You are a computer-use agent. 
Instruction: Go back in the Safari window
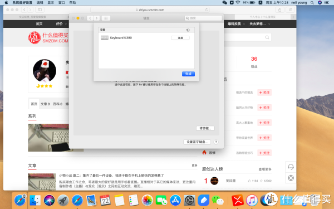[24, 10]
